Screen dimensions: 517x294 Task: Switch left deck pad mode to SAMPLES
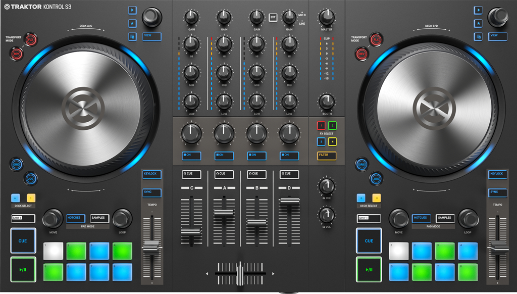[x=99, y=218]
